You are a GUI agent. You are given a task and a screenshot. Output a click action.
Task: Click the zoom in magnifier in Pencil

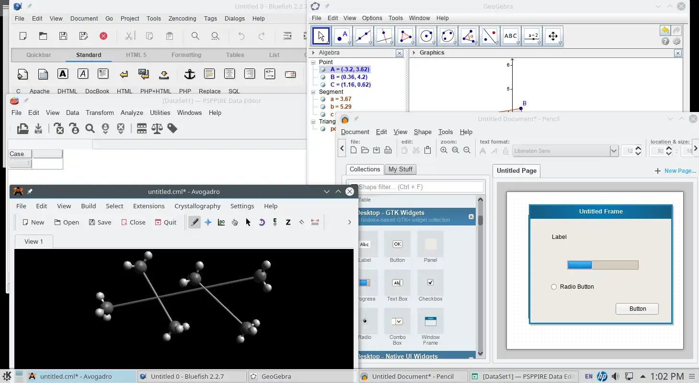pos(444,150)
